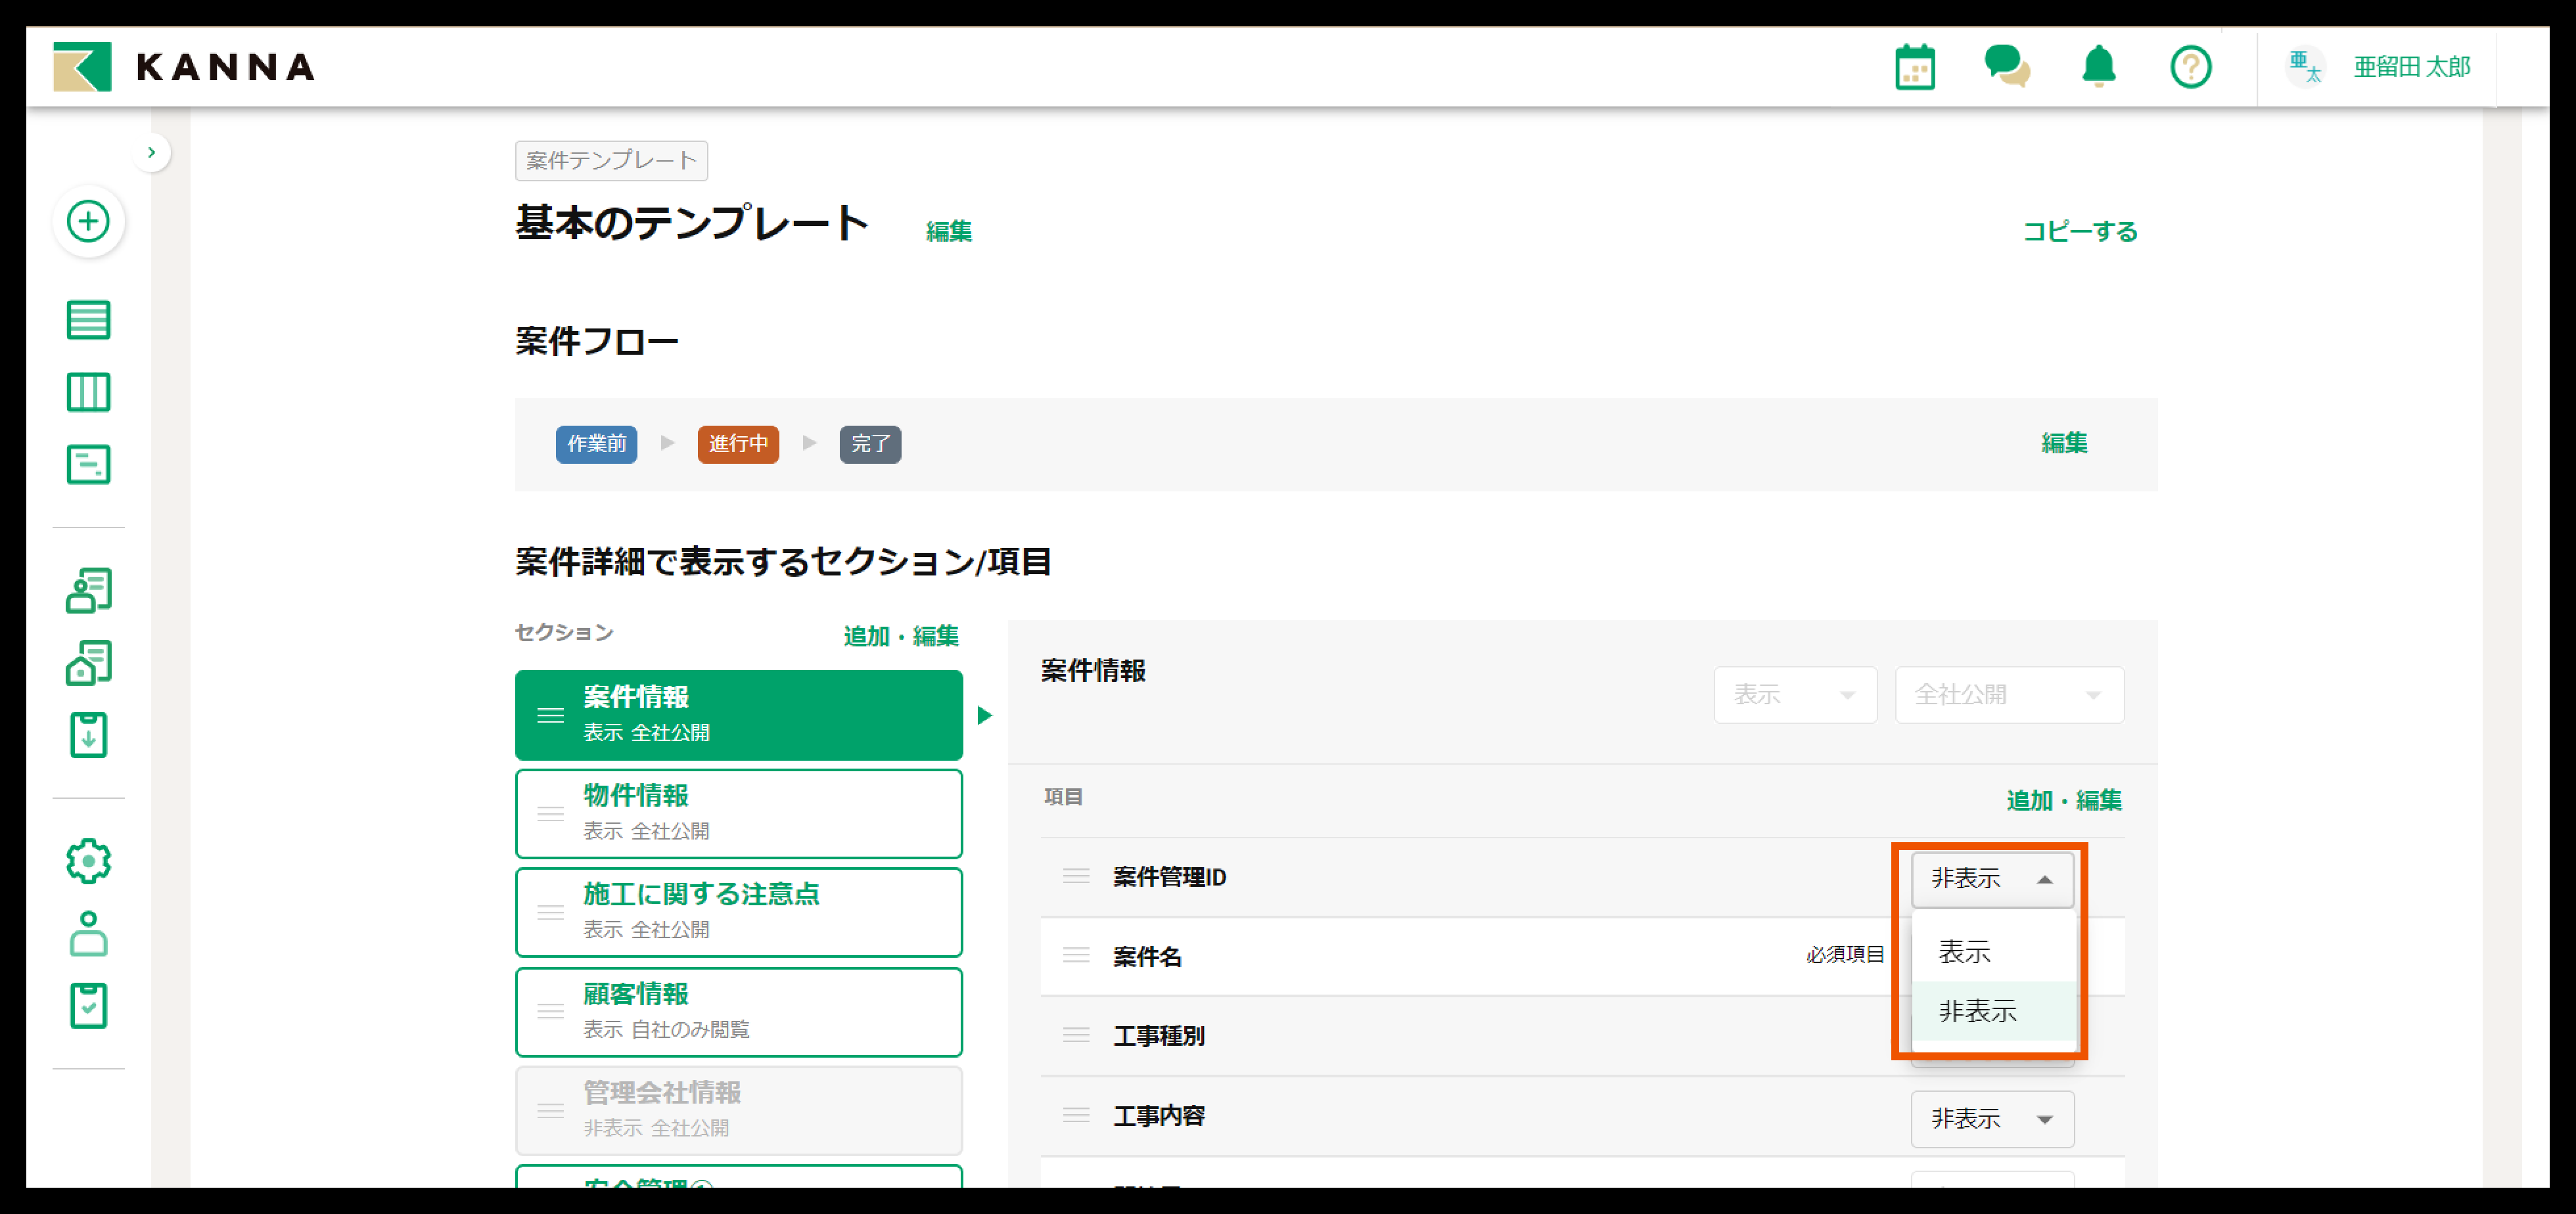Click drag handle of 案件情報 section
Image resolution: width=2576 pixels, height=1214 pixels.
click(550, 715)
